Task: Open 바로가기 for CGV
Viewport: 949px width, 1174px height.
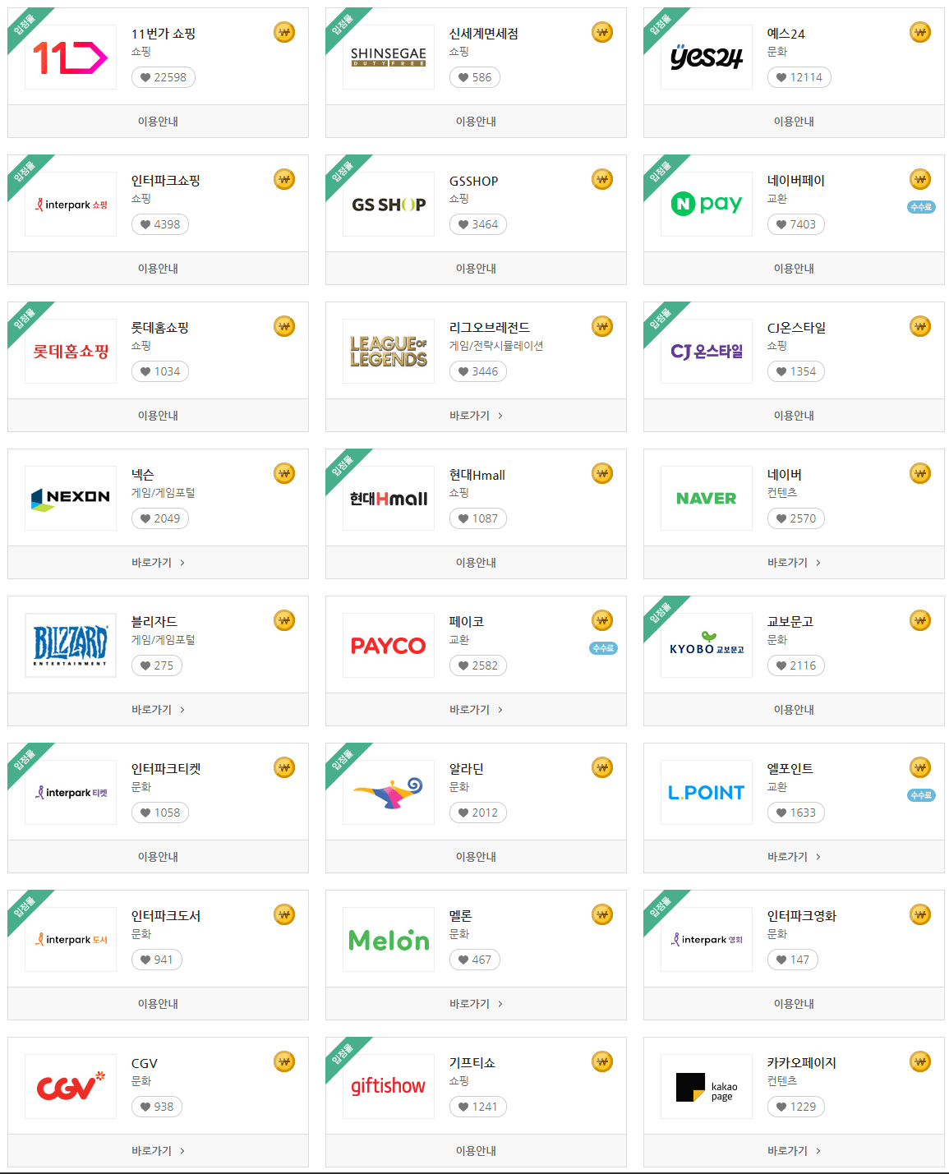Action: [158, 1151]
